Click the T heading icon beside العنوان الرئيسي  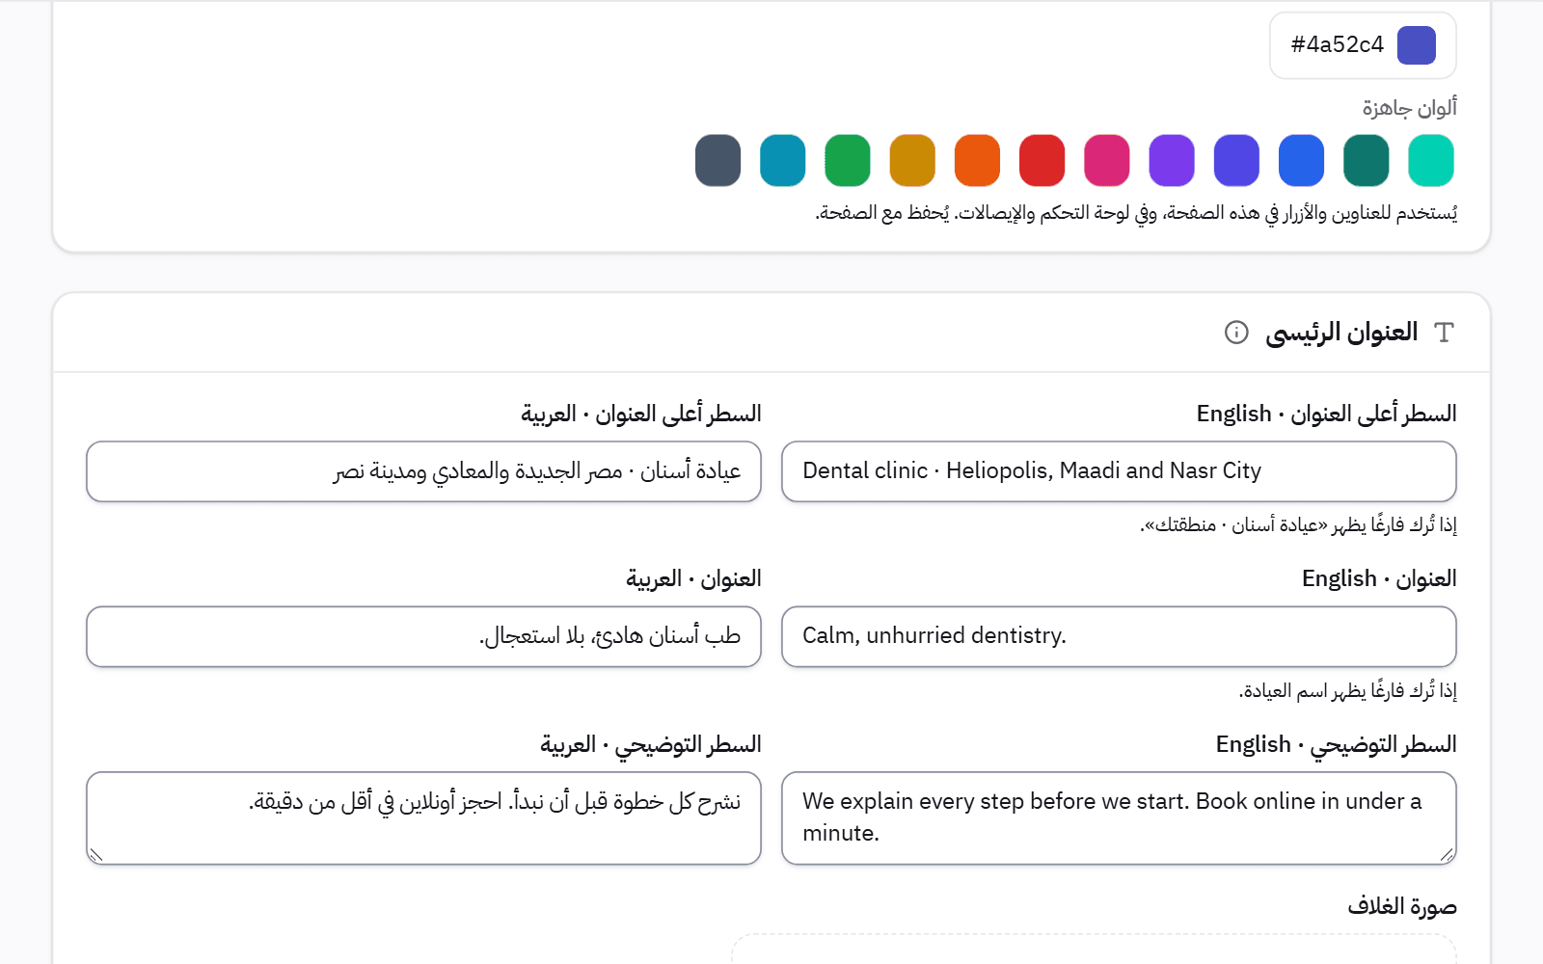pos(1444,333)
